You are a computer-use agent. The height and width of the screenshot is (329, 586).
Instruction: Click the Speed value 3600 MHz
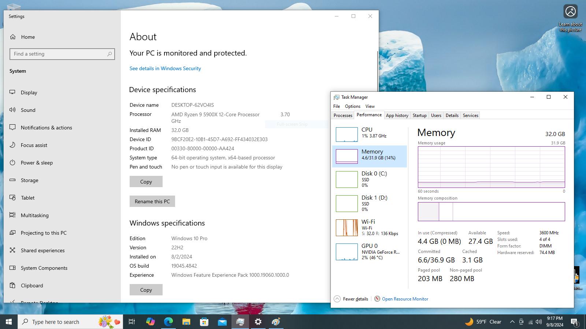(549, 233)
